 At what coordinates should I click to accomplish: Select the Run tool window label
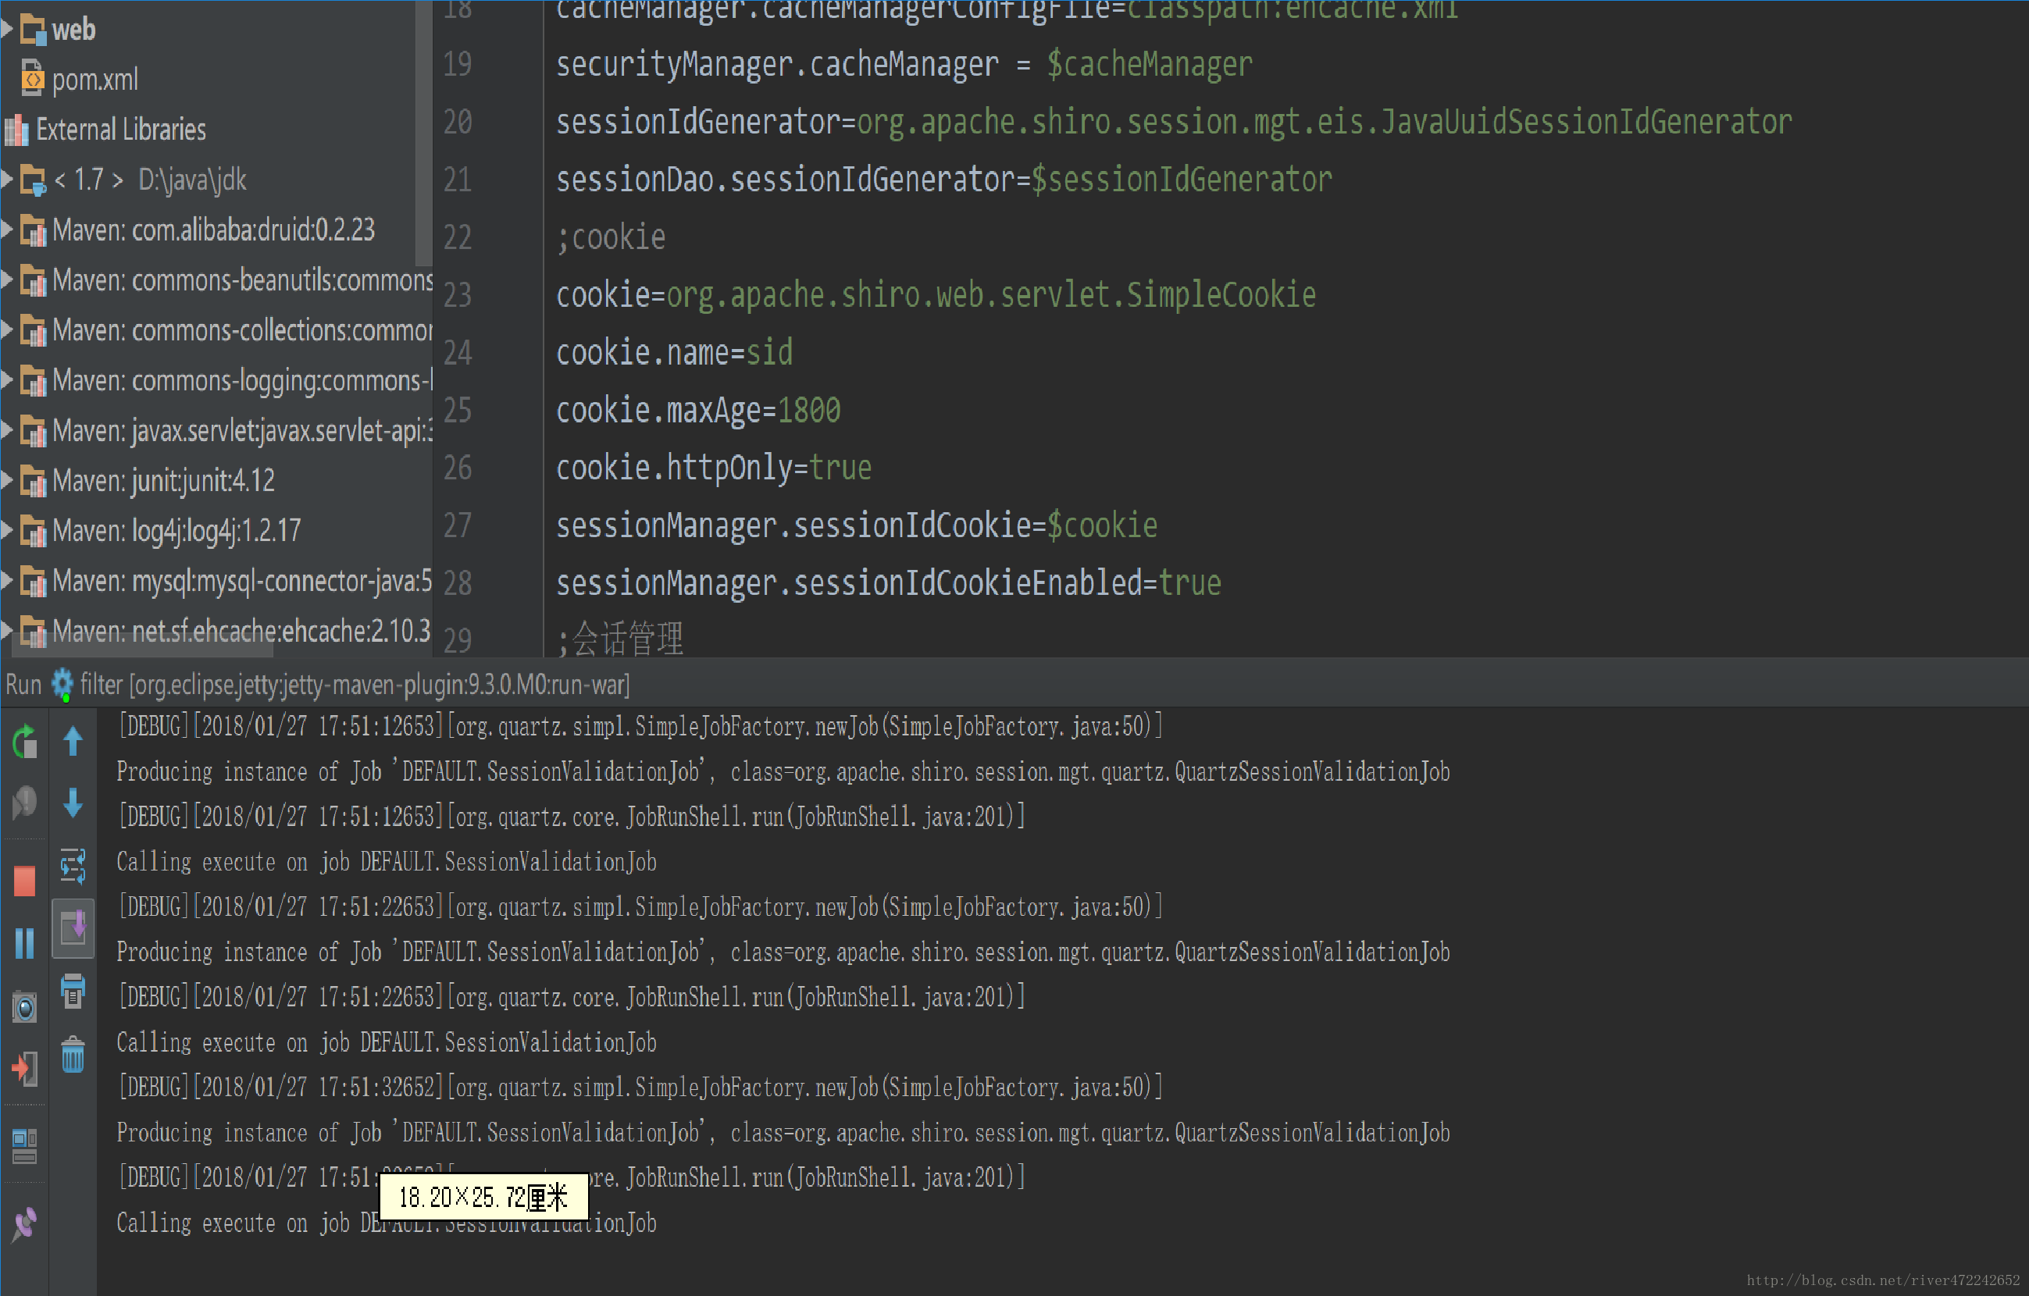tap(23, 685)
